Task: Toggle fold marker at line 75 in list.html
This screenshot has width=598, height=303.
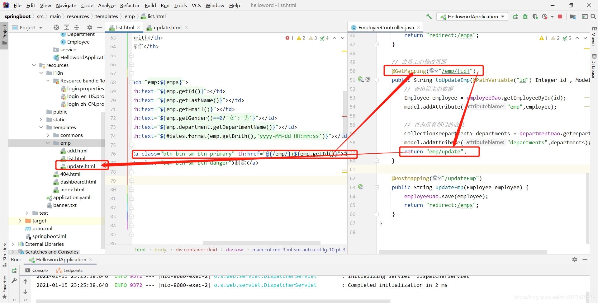Action: 131,145
